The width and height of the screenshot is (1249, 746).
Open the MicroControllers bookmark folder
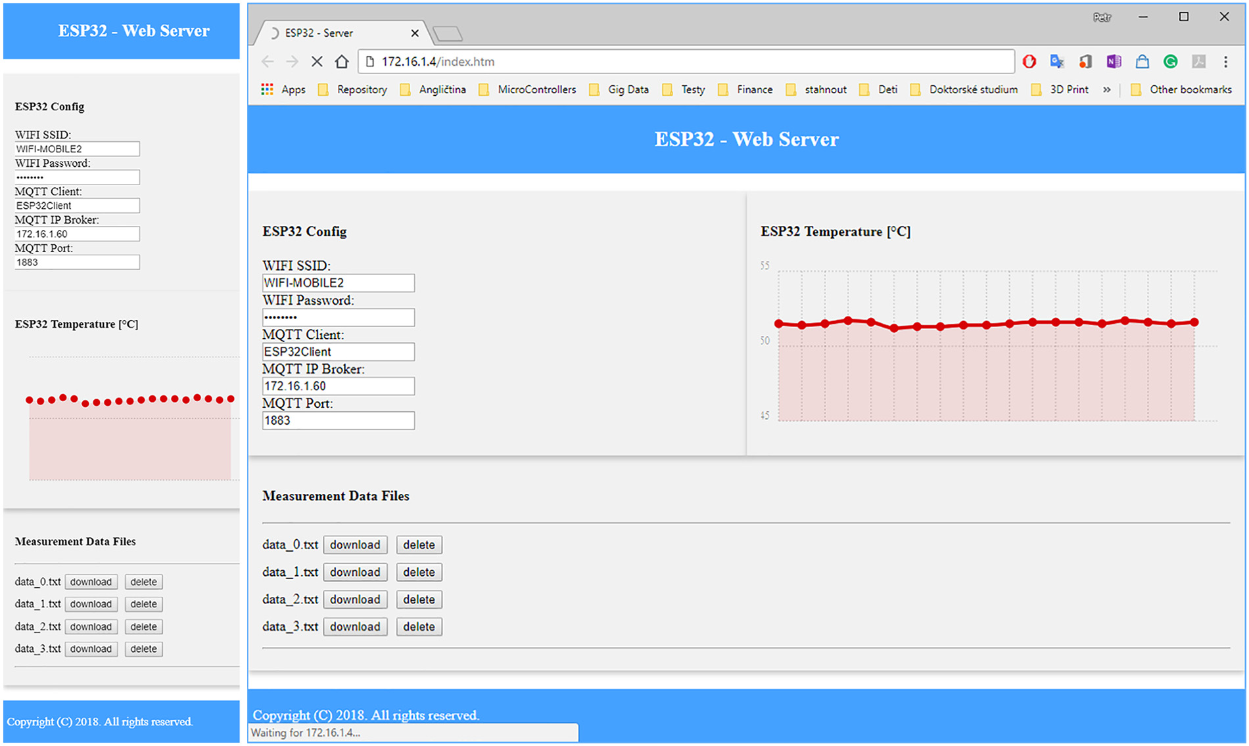[x=527, y=89]
